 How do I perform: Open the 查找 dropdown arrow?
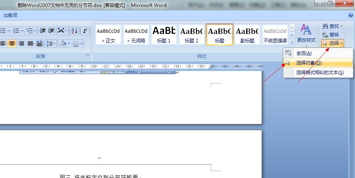(x=342, y=26)
